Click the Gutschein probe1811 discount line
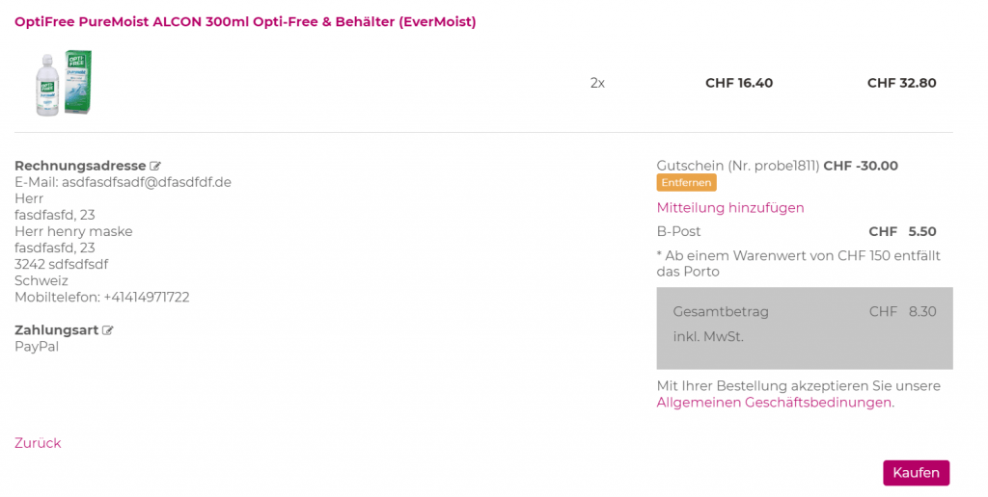Image resolution: width=988 pixels, height=497 pixels. click(777, 166)
